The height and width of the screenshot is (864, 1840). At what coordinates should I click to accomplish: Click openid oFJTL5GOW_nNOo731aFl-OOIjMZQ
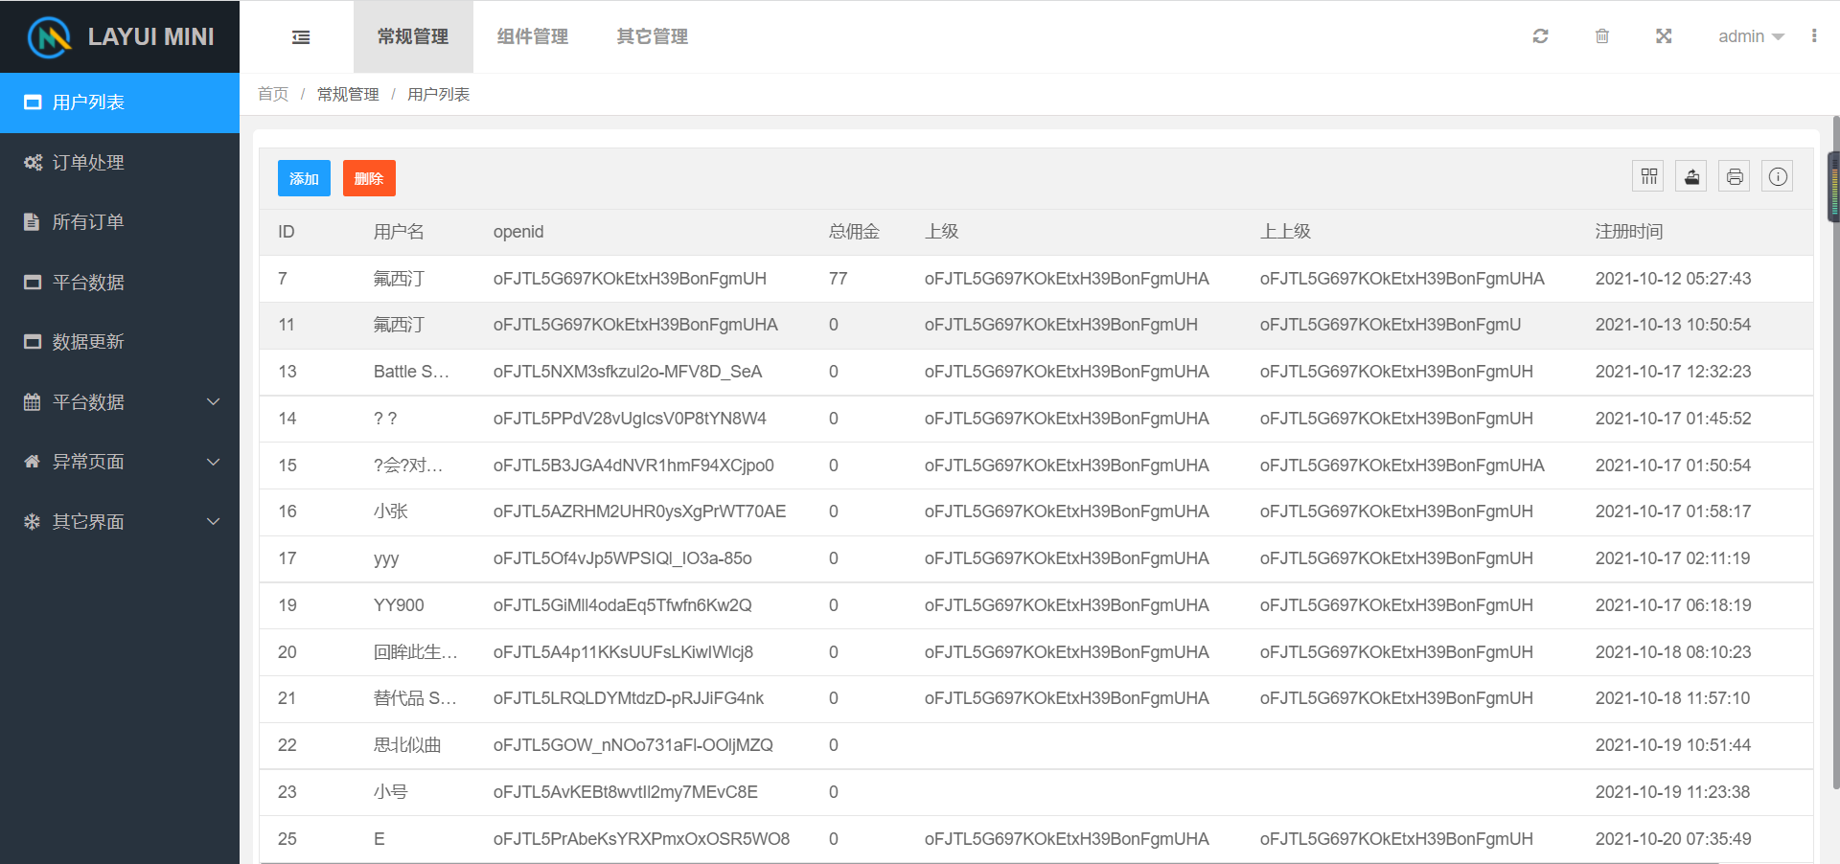click(x=633, y=745)
